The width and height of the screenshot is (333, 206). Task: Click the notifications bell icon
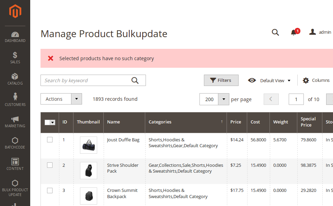pyautogui.click(x=294, y=32)
